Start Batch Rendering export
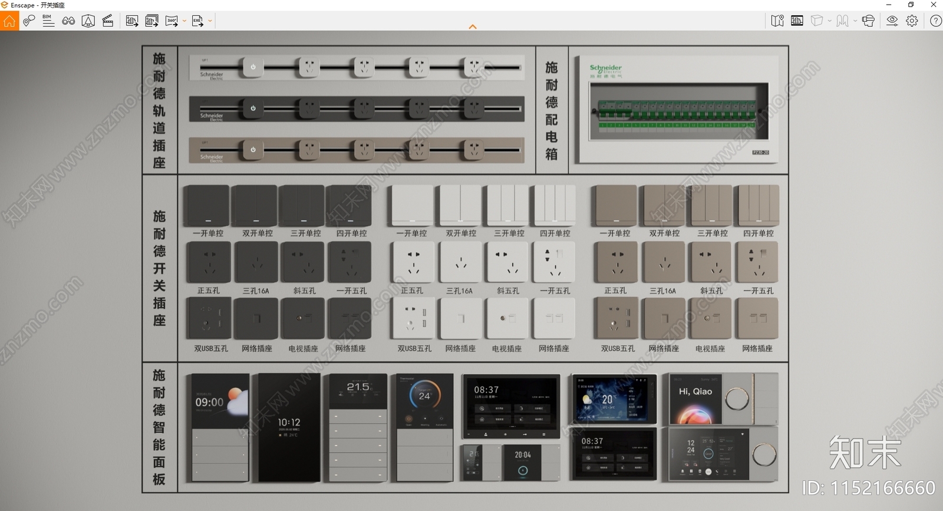Screen dimensions: 943x511 click(x=152, y=21)
